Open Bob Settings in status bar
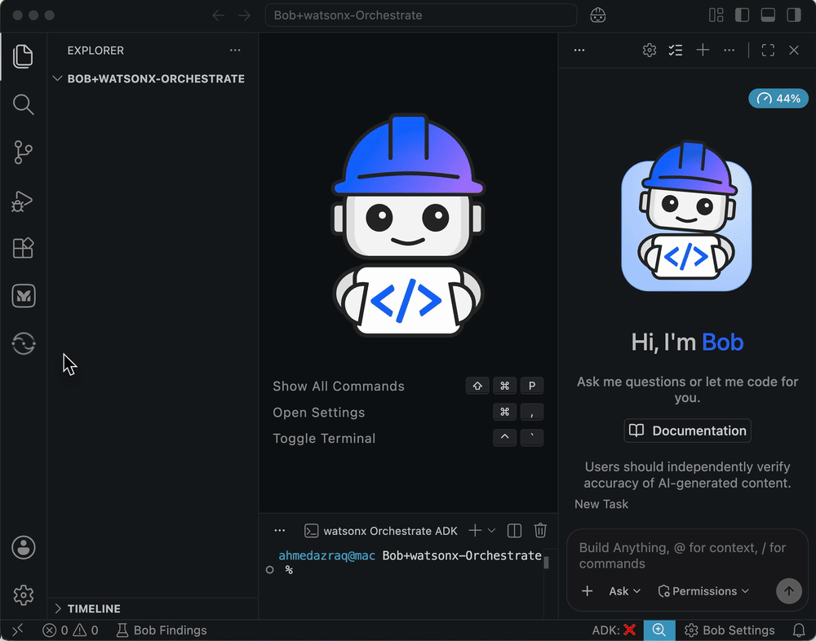Image resolution: width=816 pixels, height=641 pixels. point(730,630)
